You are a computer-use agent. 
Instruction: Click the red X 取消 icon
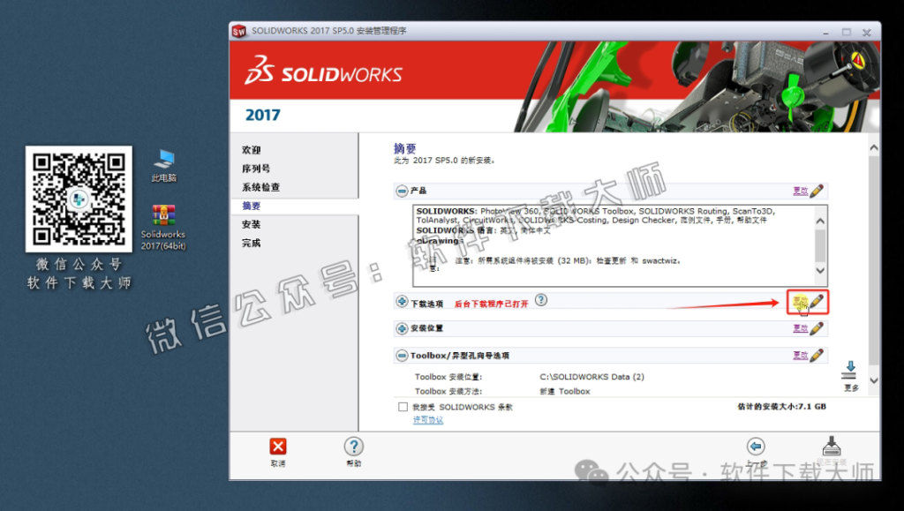(x=276, y=446)
